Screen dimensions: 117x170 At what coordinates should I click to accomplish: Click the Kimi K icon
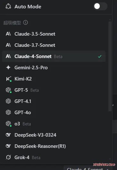click(9, 79)
